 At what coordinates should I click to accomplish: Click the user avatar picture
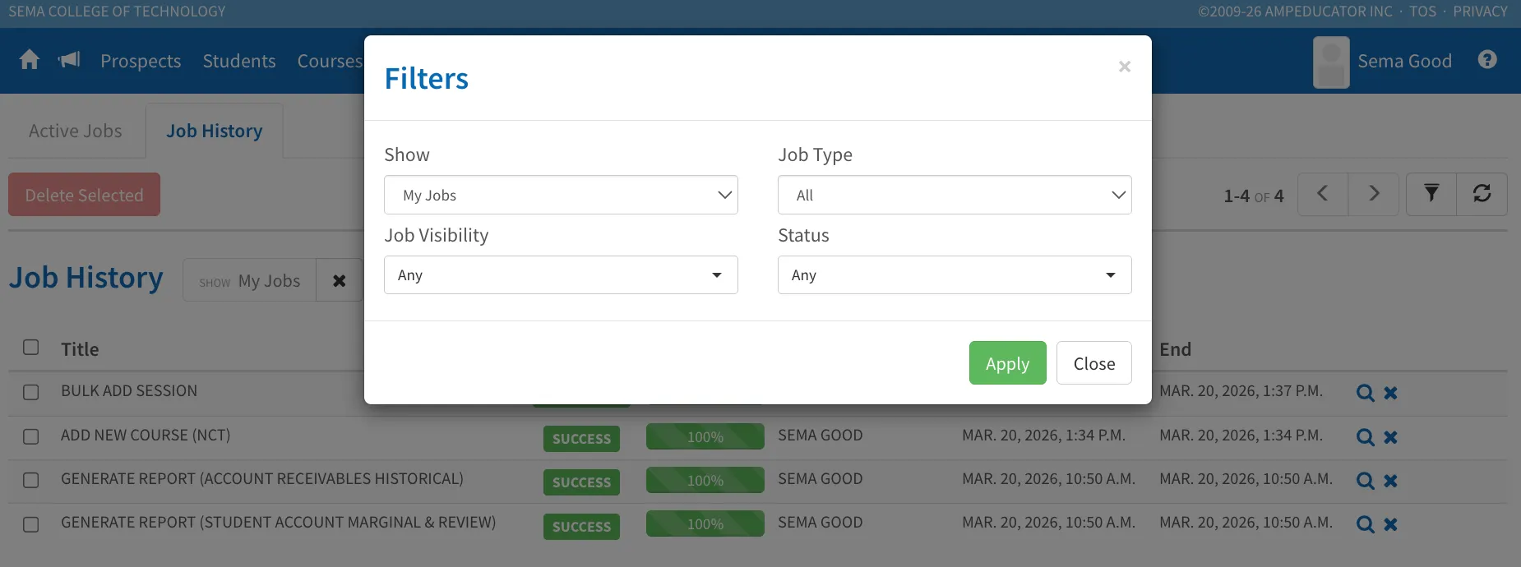coord(1331,62)
